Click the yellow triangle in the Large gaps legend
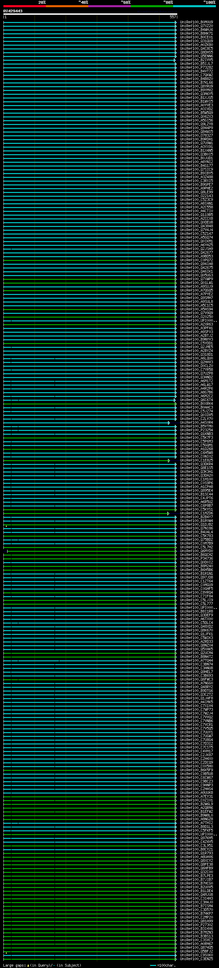 point(28,965)
